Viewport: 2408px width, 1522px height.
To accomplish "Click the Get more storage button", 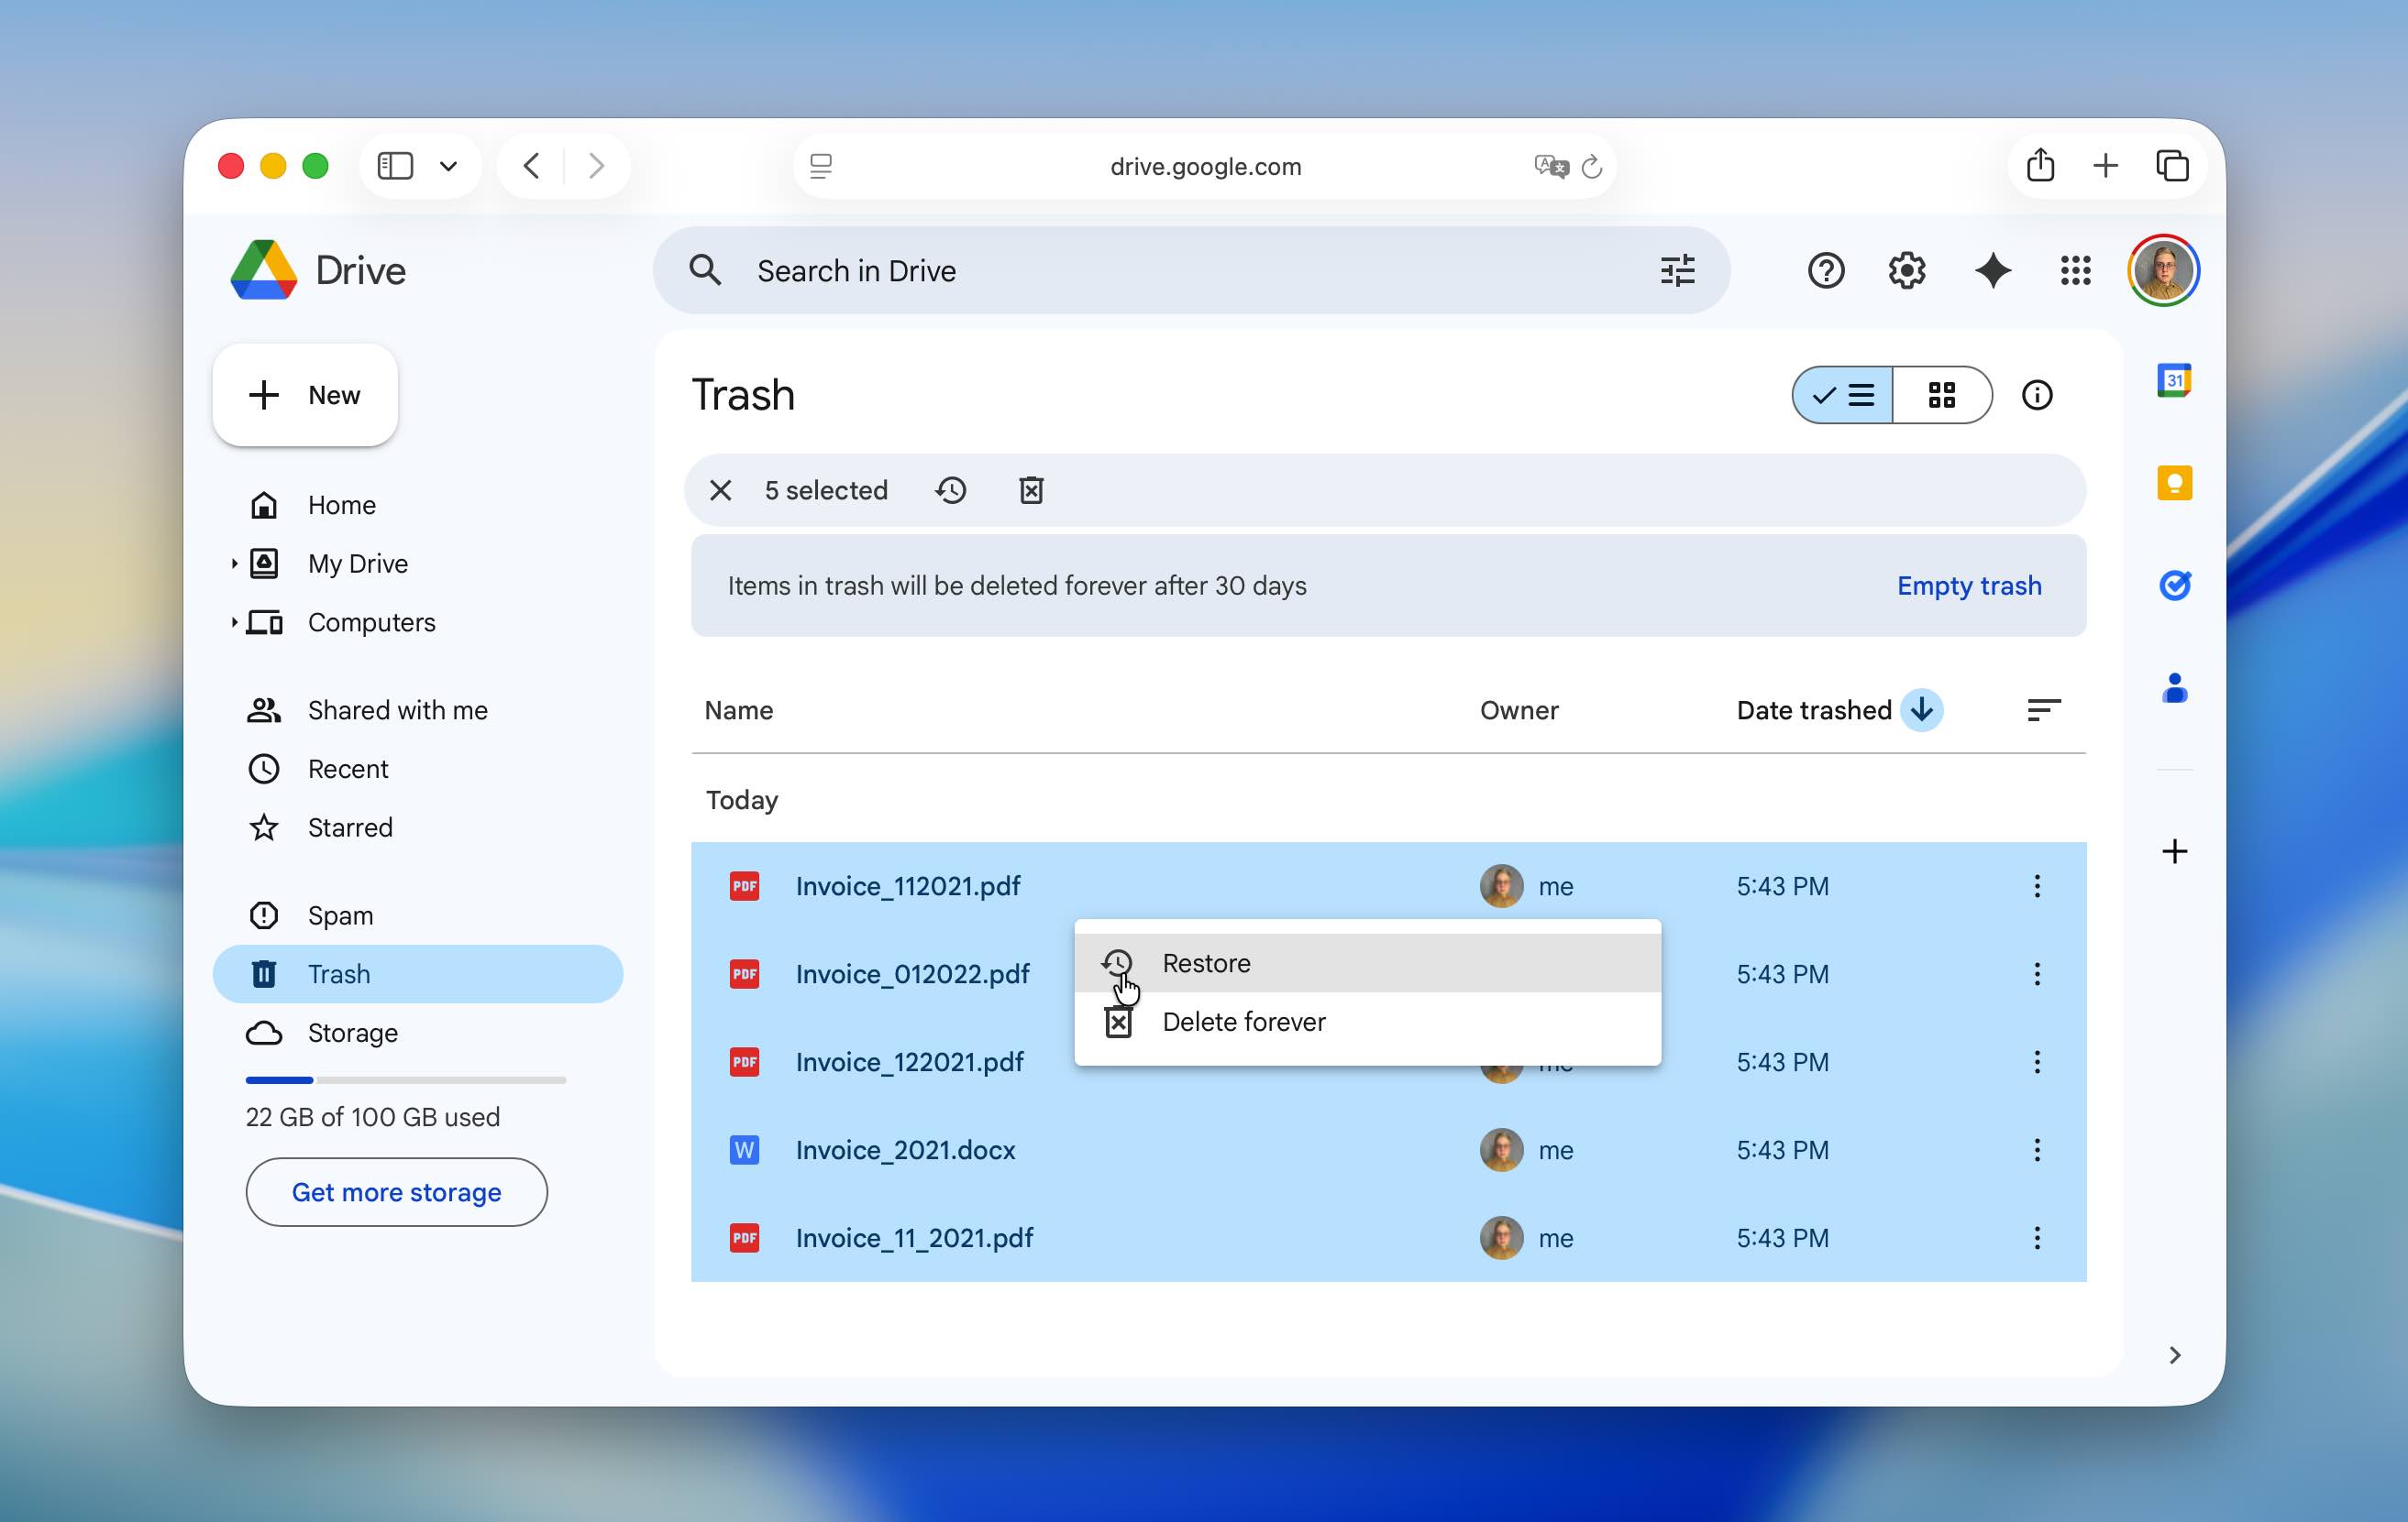I will pos(396,1192).
